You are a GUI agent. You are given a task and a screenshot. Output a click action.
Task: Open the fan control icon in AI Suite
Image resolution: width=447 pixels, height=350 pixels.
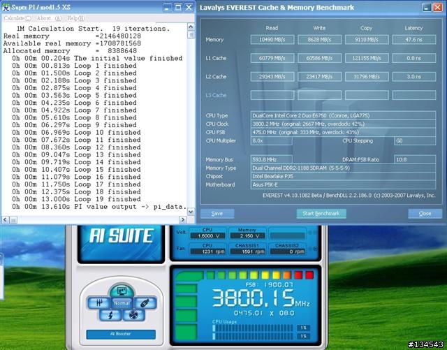[x=133, y=315]
